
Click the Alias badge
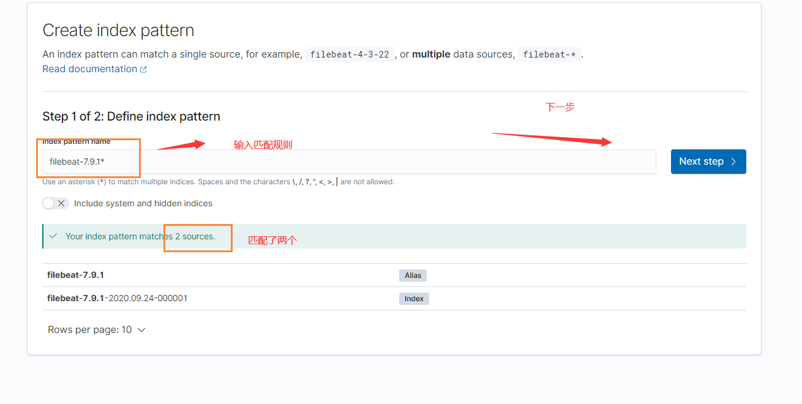[x=413, y=275]
